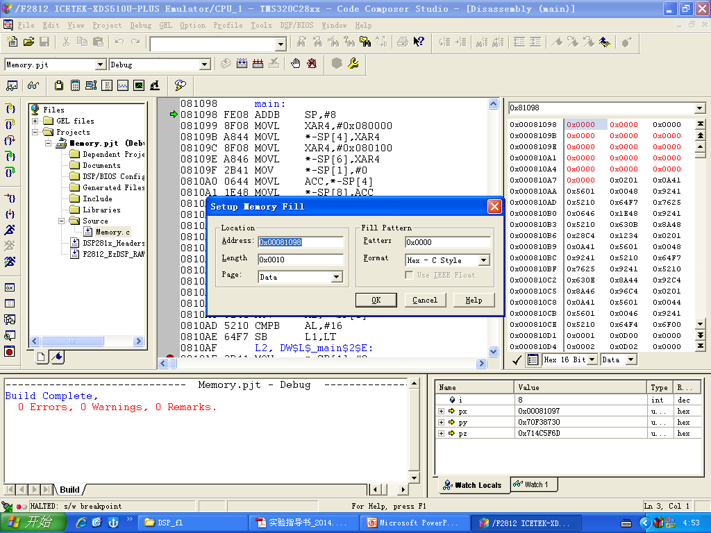This screenshot has width=711, height=533.
Task: Toggle the Use IEEE Float checkbox
Action: [x=409, y=275]
